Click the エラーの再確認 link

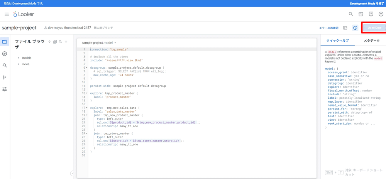click(x=328, y=28)
